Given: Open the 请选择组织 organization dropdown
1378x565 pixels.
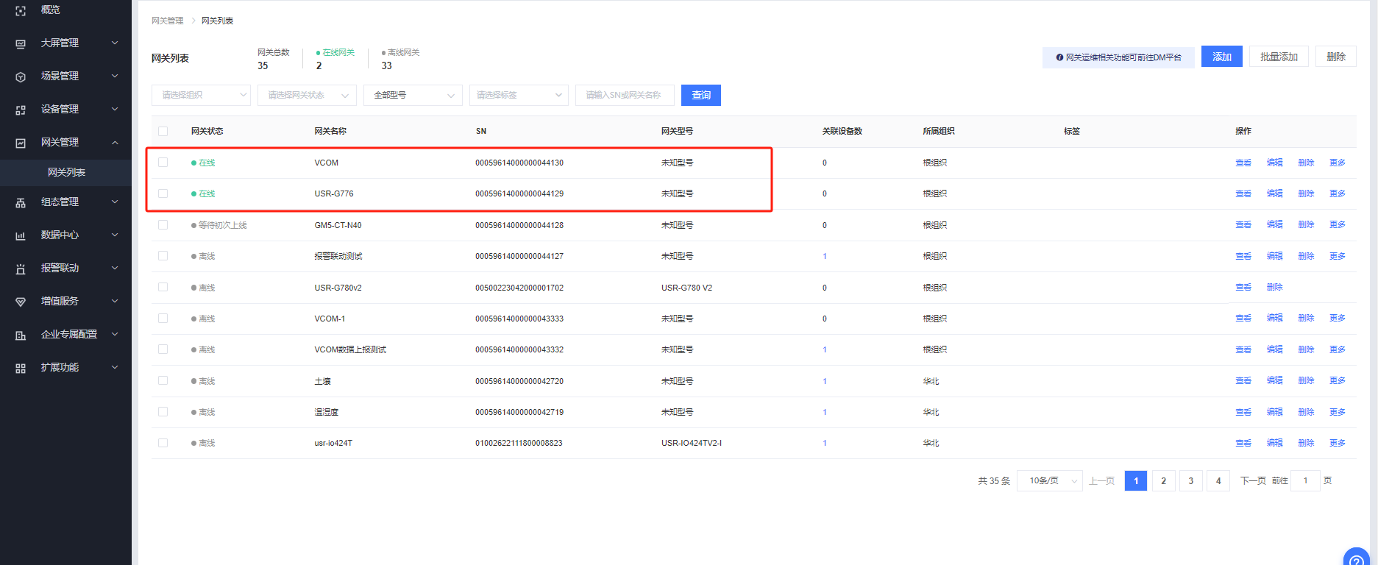Looking at the screenshot, I should tap(201, 95).
